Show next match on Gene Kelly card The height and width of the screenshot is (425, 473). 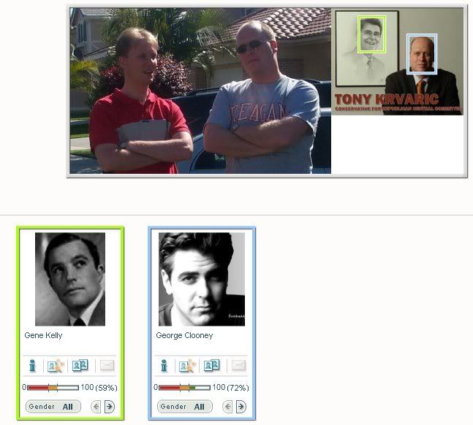click(110, 407)
